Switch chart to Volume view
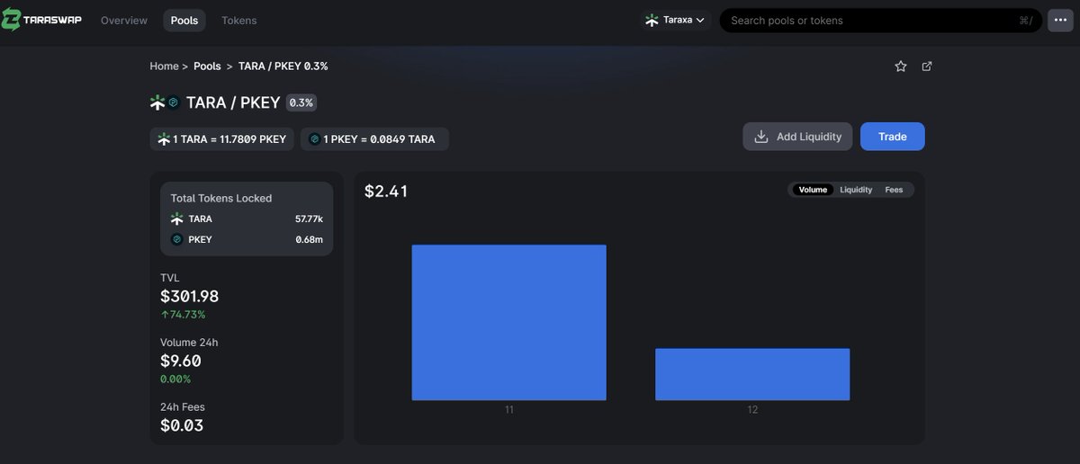Viewport: 1080px width, 464px height. 813,190
